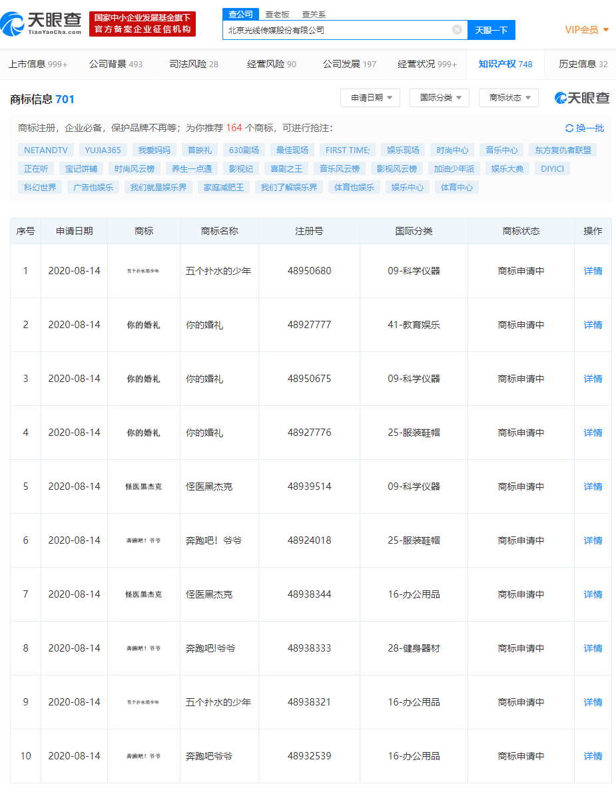
Task: Click the 科幻世界 trademark tag
Action: tap(40, 187)
